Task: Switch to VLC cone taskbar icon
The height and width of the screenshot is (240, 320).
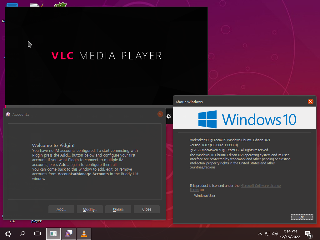Action: pos(84,234)
